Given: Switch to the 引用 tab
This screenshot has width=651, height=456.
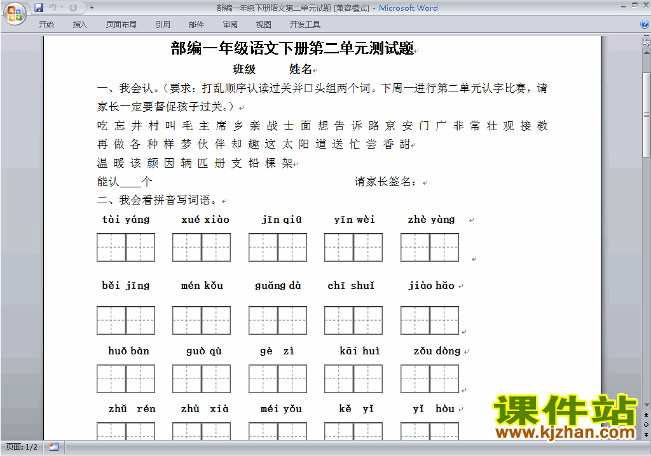Looking at the screenshot, I should pos(163,25).
